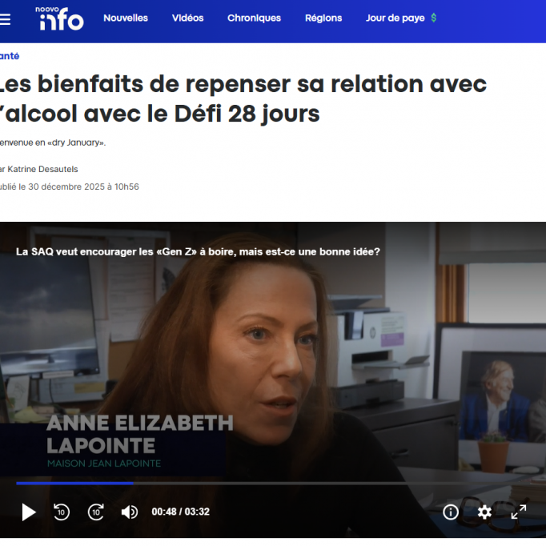Go to the Vidéos section
546x546 pixels.
click(x=187, y=18)
